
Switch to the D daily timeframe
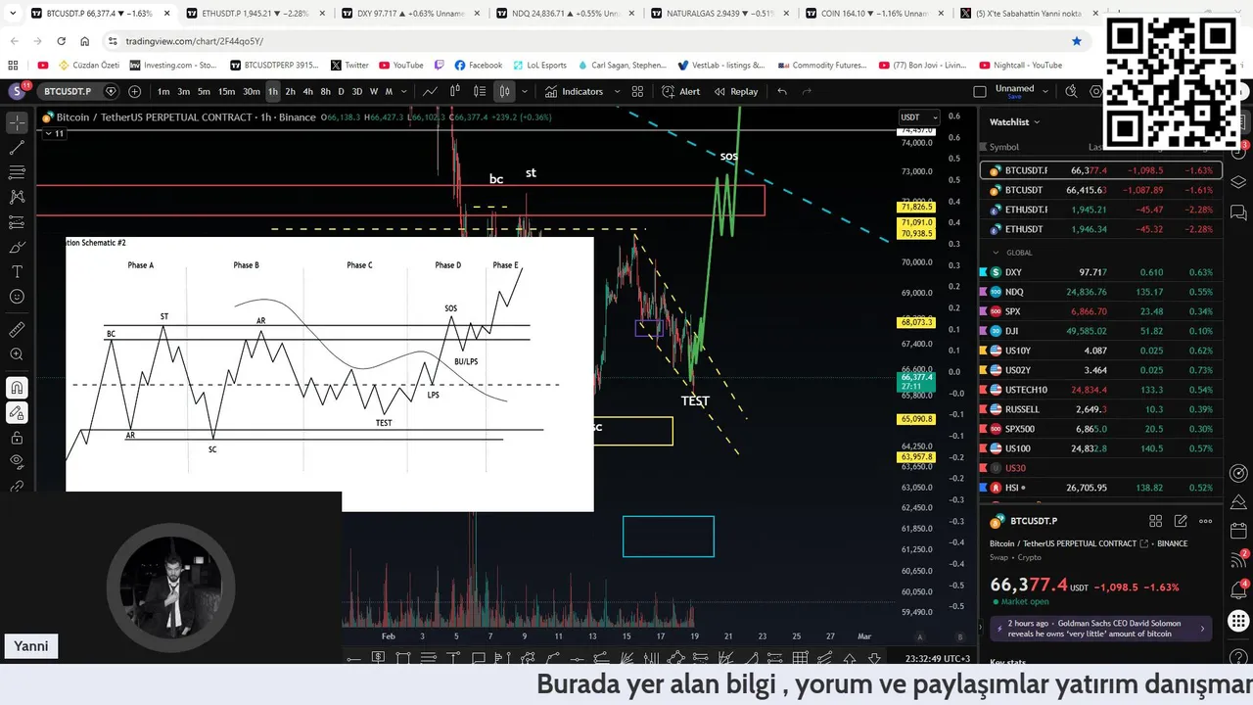(x=341, y=91)
